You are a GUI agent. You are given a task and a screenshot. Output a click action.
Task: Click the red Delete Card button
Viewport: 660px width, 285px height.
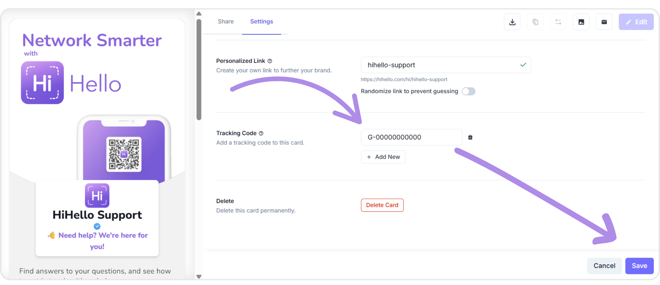point(382,205)
